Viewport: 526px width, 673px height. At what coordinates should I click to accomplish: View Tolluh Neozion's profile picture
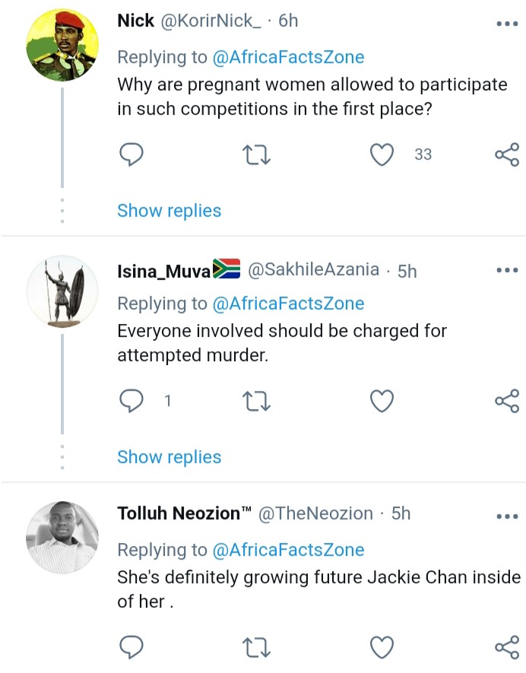[x=62, y=538]
